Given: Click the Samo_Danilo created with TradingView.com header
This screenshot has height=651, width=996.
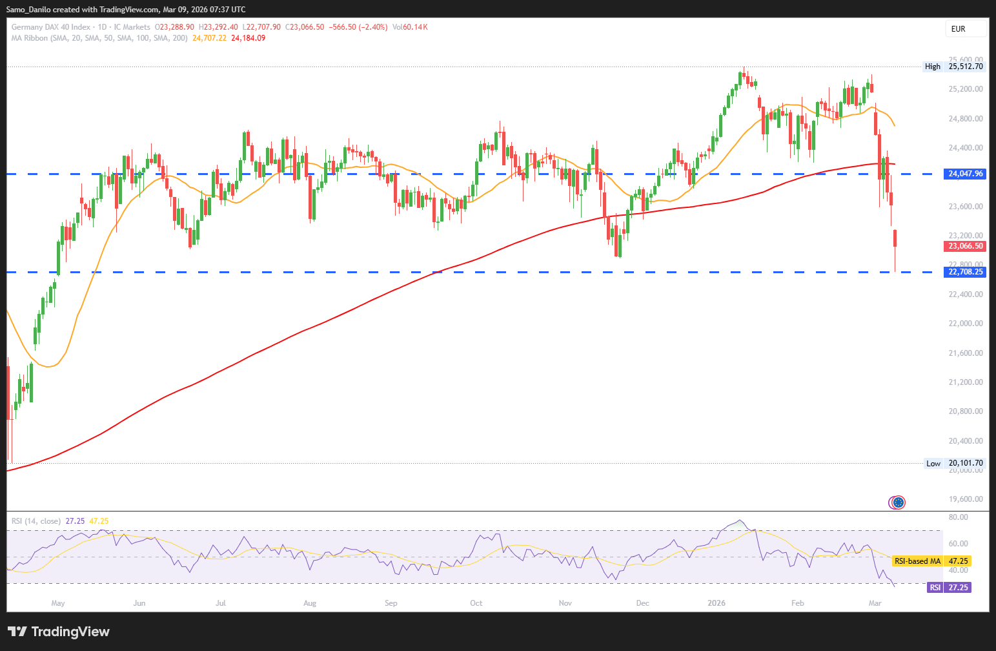Looking at the screenshot, I should 126,9.
